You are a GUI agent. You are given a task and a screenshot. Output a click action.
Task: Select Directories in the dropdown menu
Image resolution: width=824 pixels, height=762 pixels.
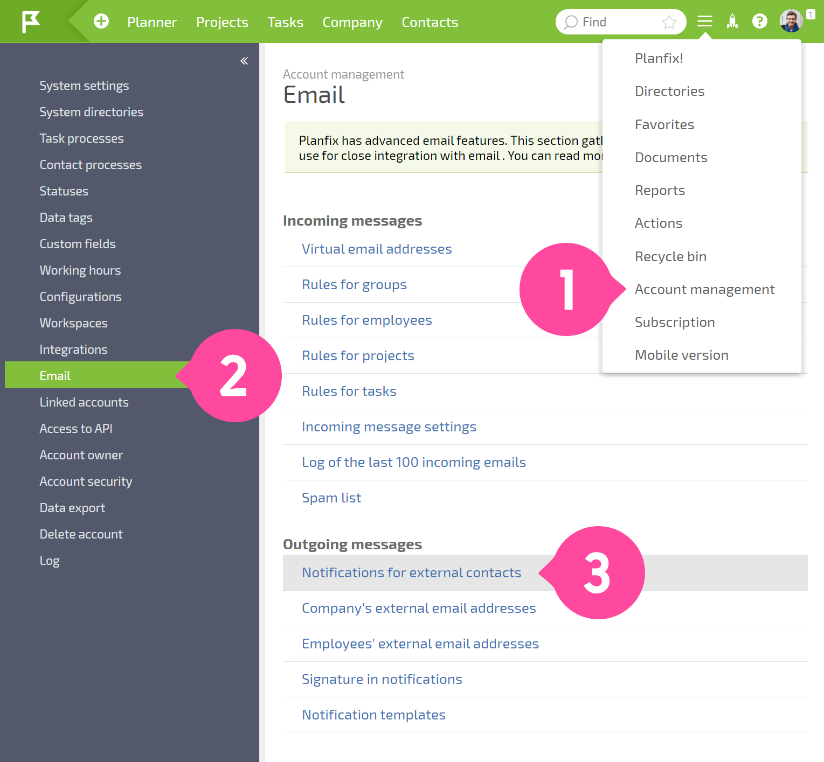coord(670,91)
